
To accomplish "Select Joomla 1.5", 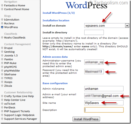I will pyautogui.click(x=11, y=55).
